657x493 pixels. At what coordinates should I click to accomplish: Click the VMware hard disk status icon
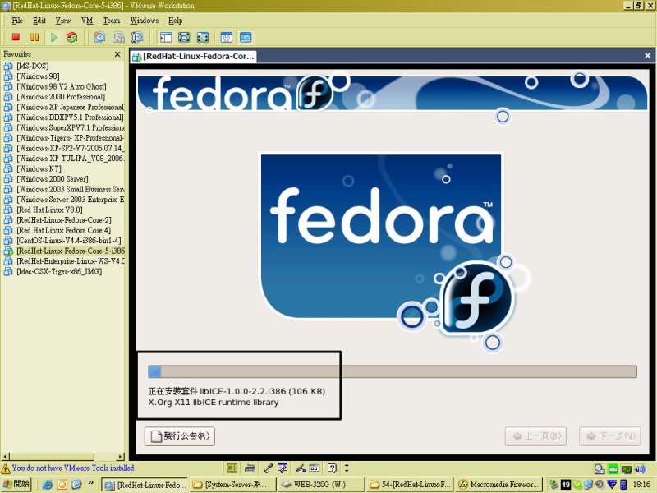[x=600, y=469]
